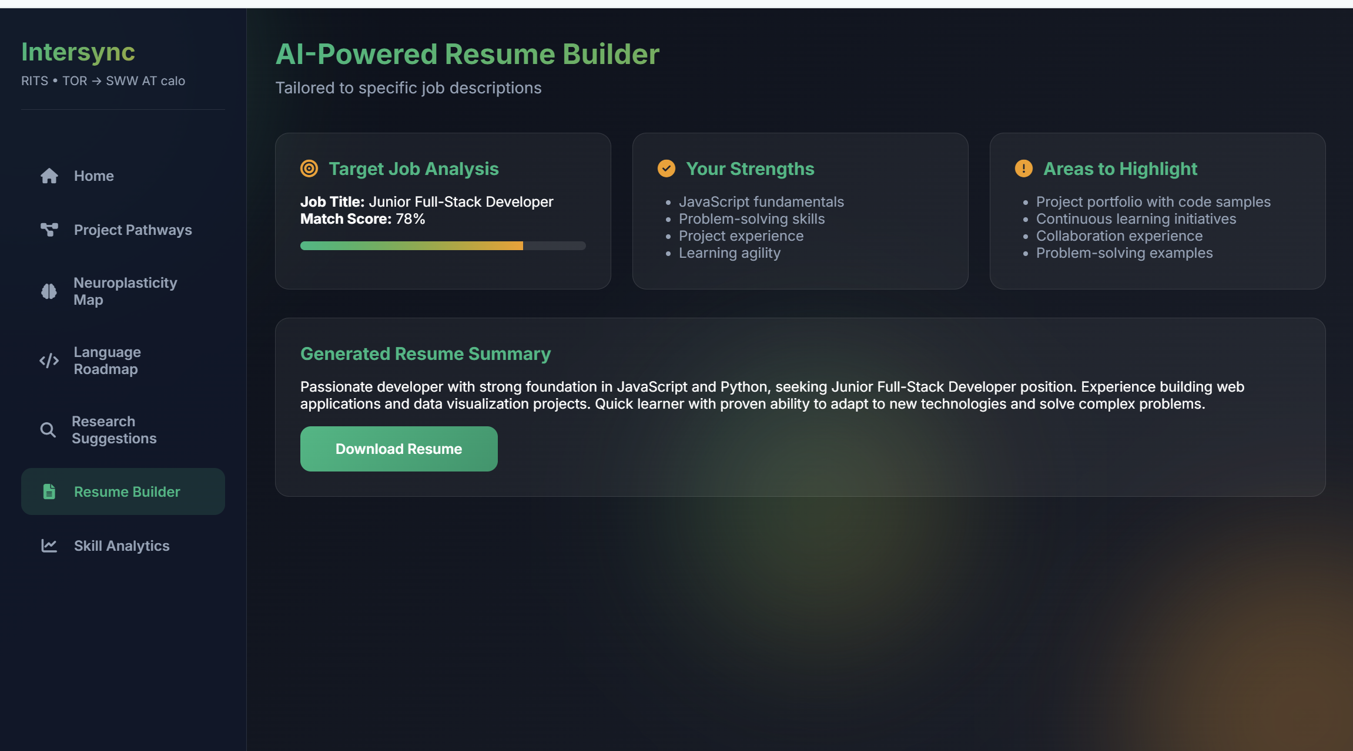Click the Skill Analytics chart icon
The height and width of the screenshot is (751, 1353).
pos(49,545)
